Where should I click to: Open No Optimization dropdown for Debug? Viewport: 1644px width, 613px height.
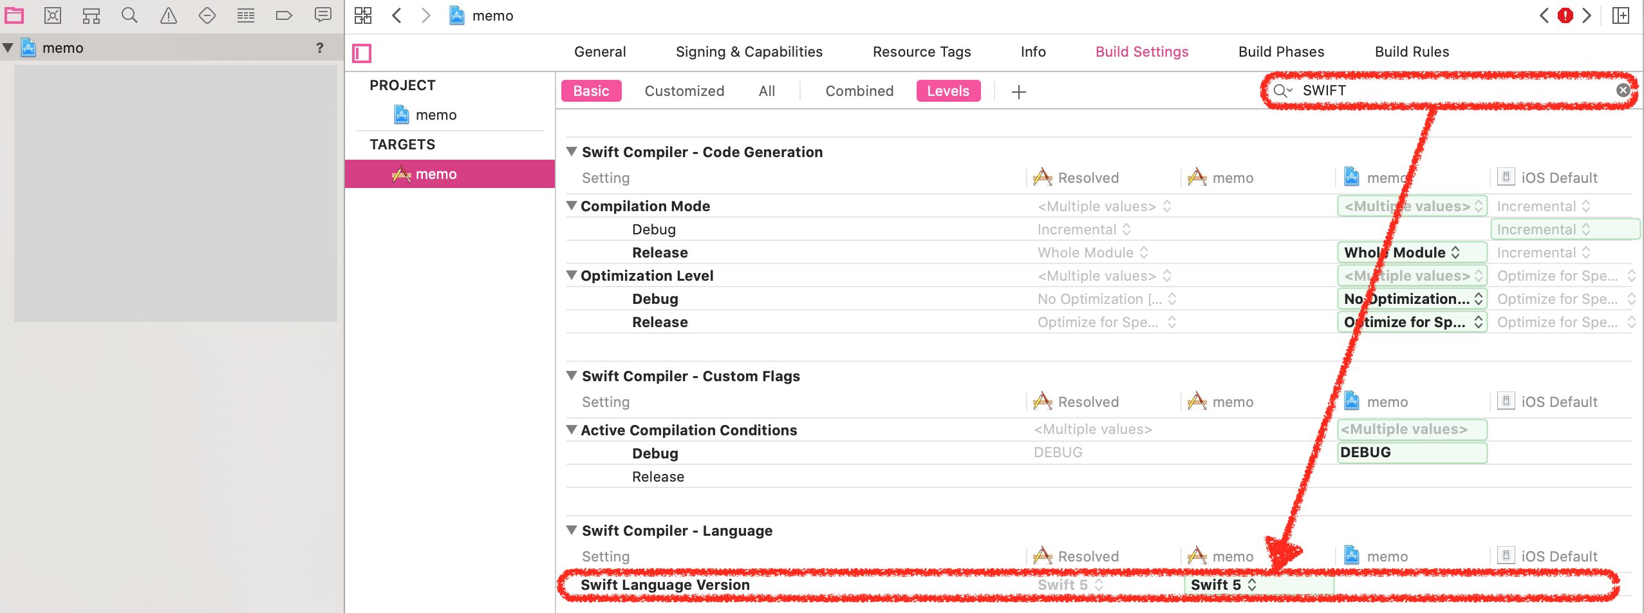(x=1412, y=299)
